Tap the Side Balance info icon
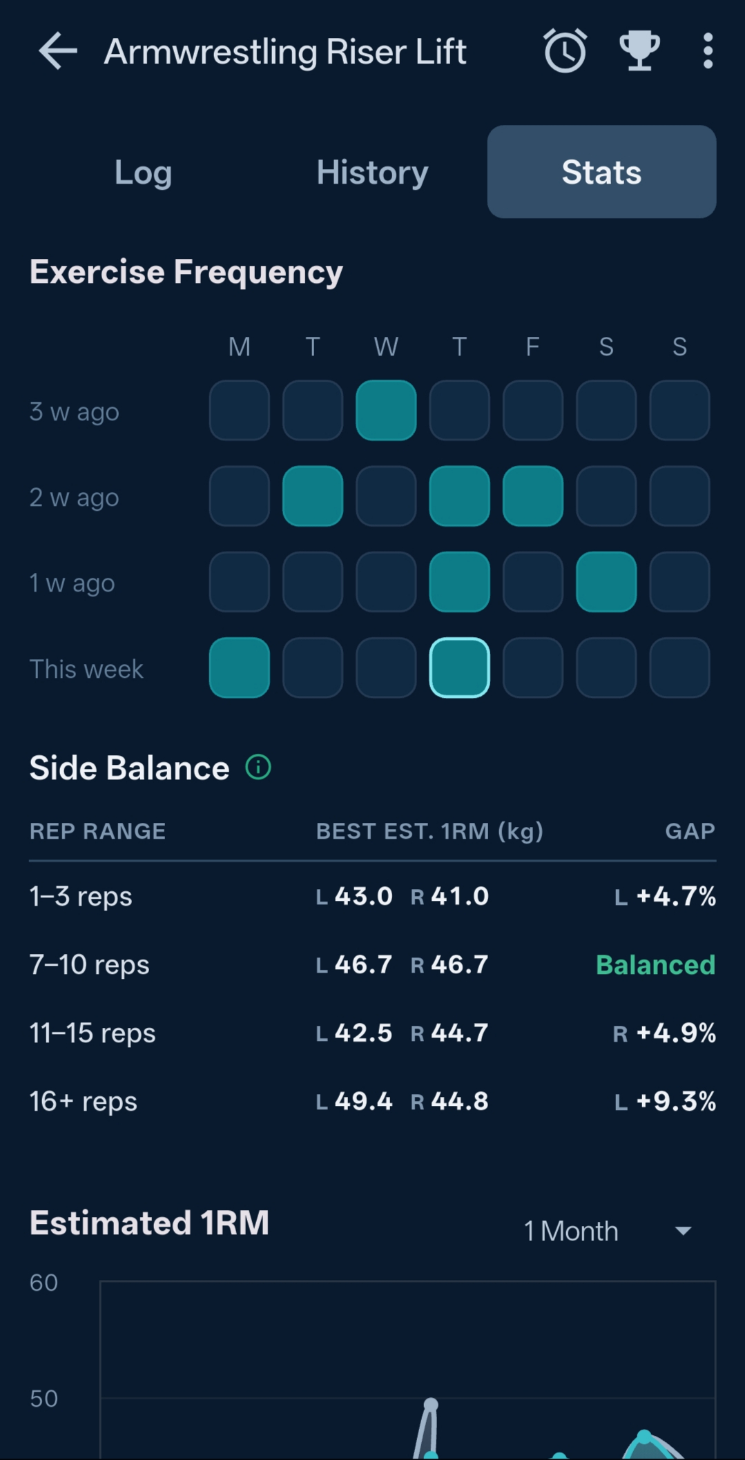Screen dimensions: 745x1460 258,767
